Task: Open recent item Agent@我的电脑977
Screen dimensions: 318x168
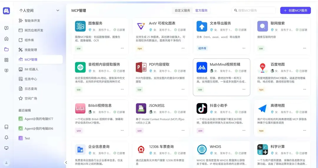Action: pyautogui.click(x=39, y=119)
